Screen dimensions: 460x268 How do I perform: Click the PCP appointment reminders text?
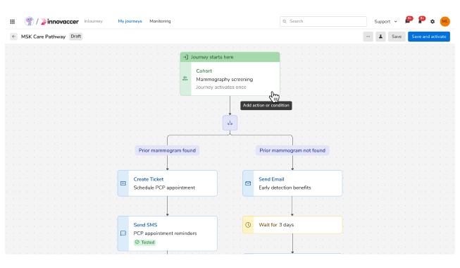tap(165, 233)
